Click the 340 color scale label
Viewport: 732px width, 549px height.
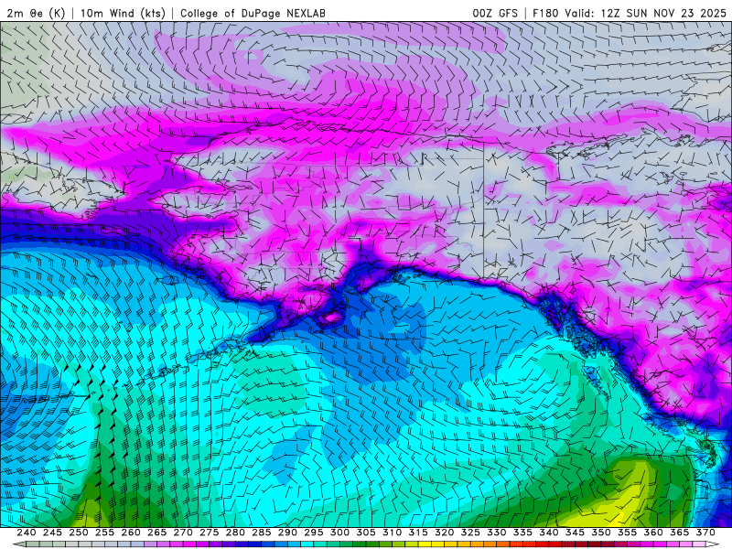pos(549,533)
